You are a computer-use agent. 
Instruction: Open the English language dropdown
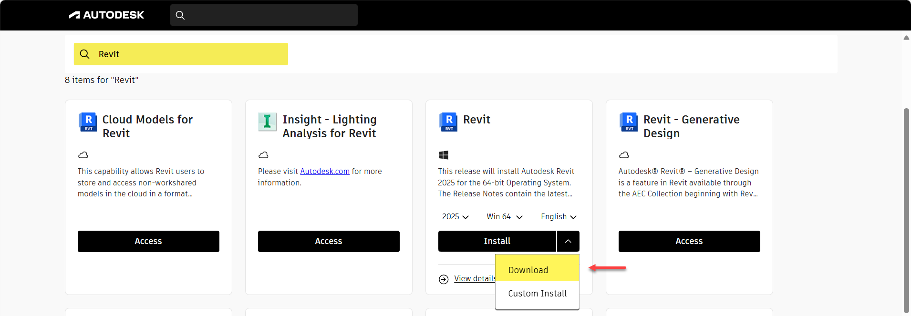[x=559, y=217]
